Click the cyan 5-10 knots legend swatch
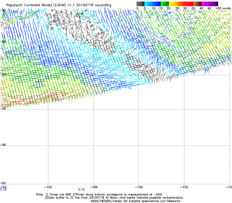 [149, 4]
